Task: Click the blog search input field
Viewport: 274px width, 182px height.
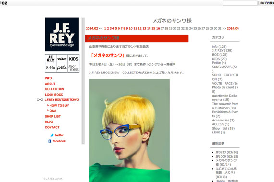Action: point(240,3)
